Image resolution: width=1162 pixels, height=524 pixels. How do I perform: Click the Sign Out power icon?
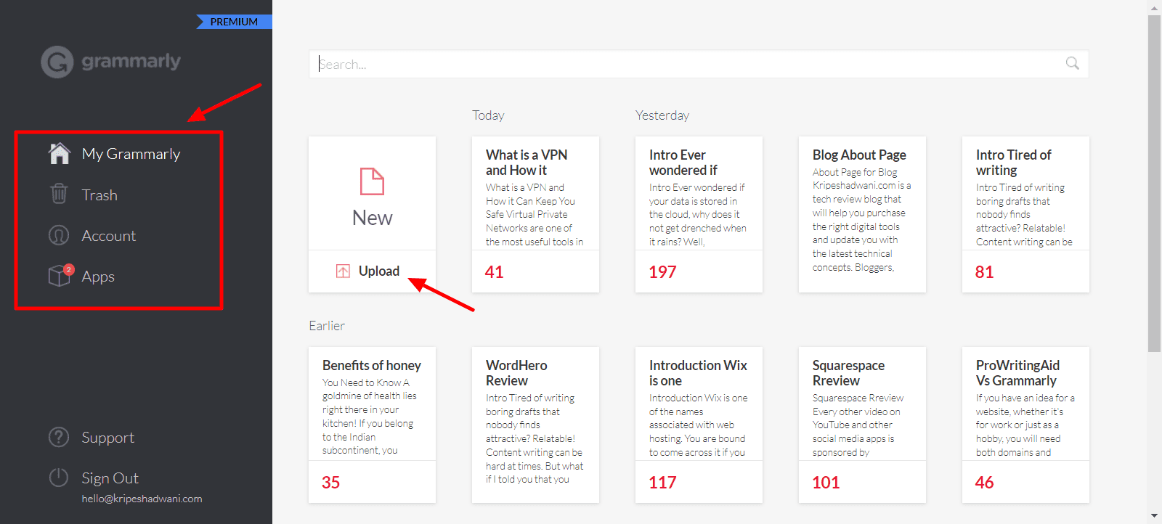point(59,478)
